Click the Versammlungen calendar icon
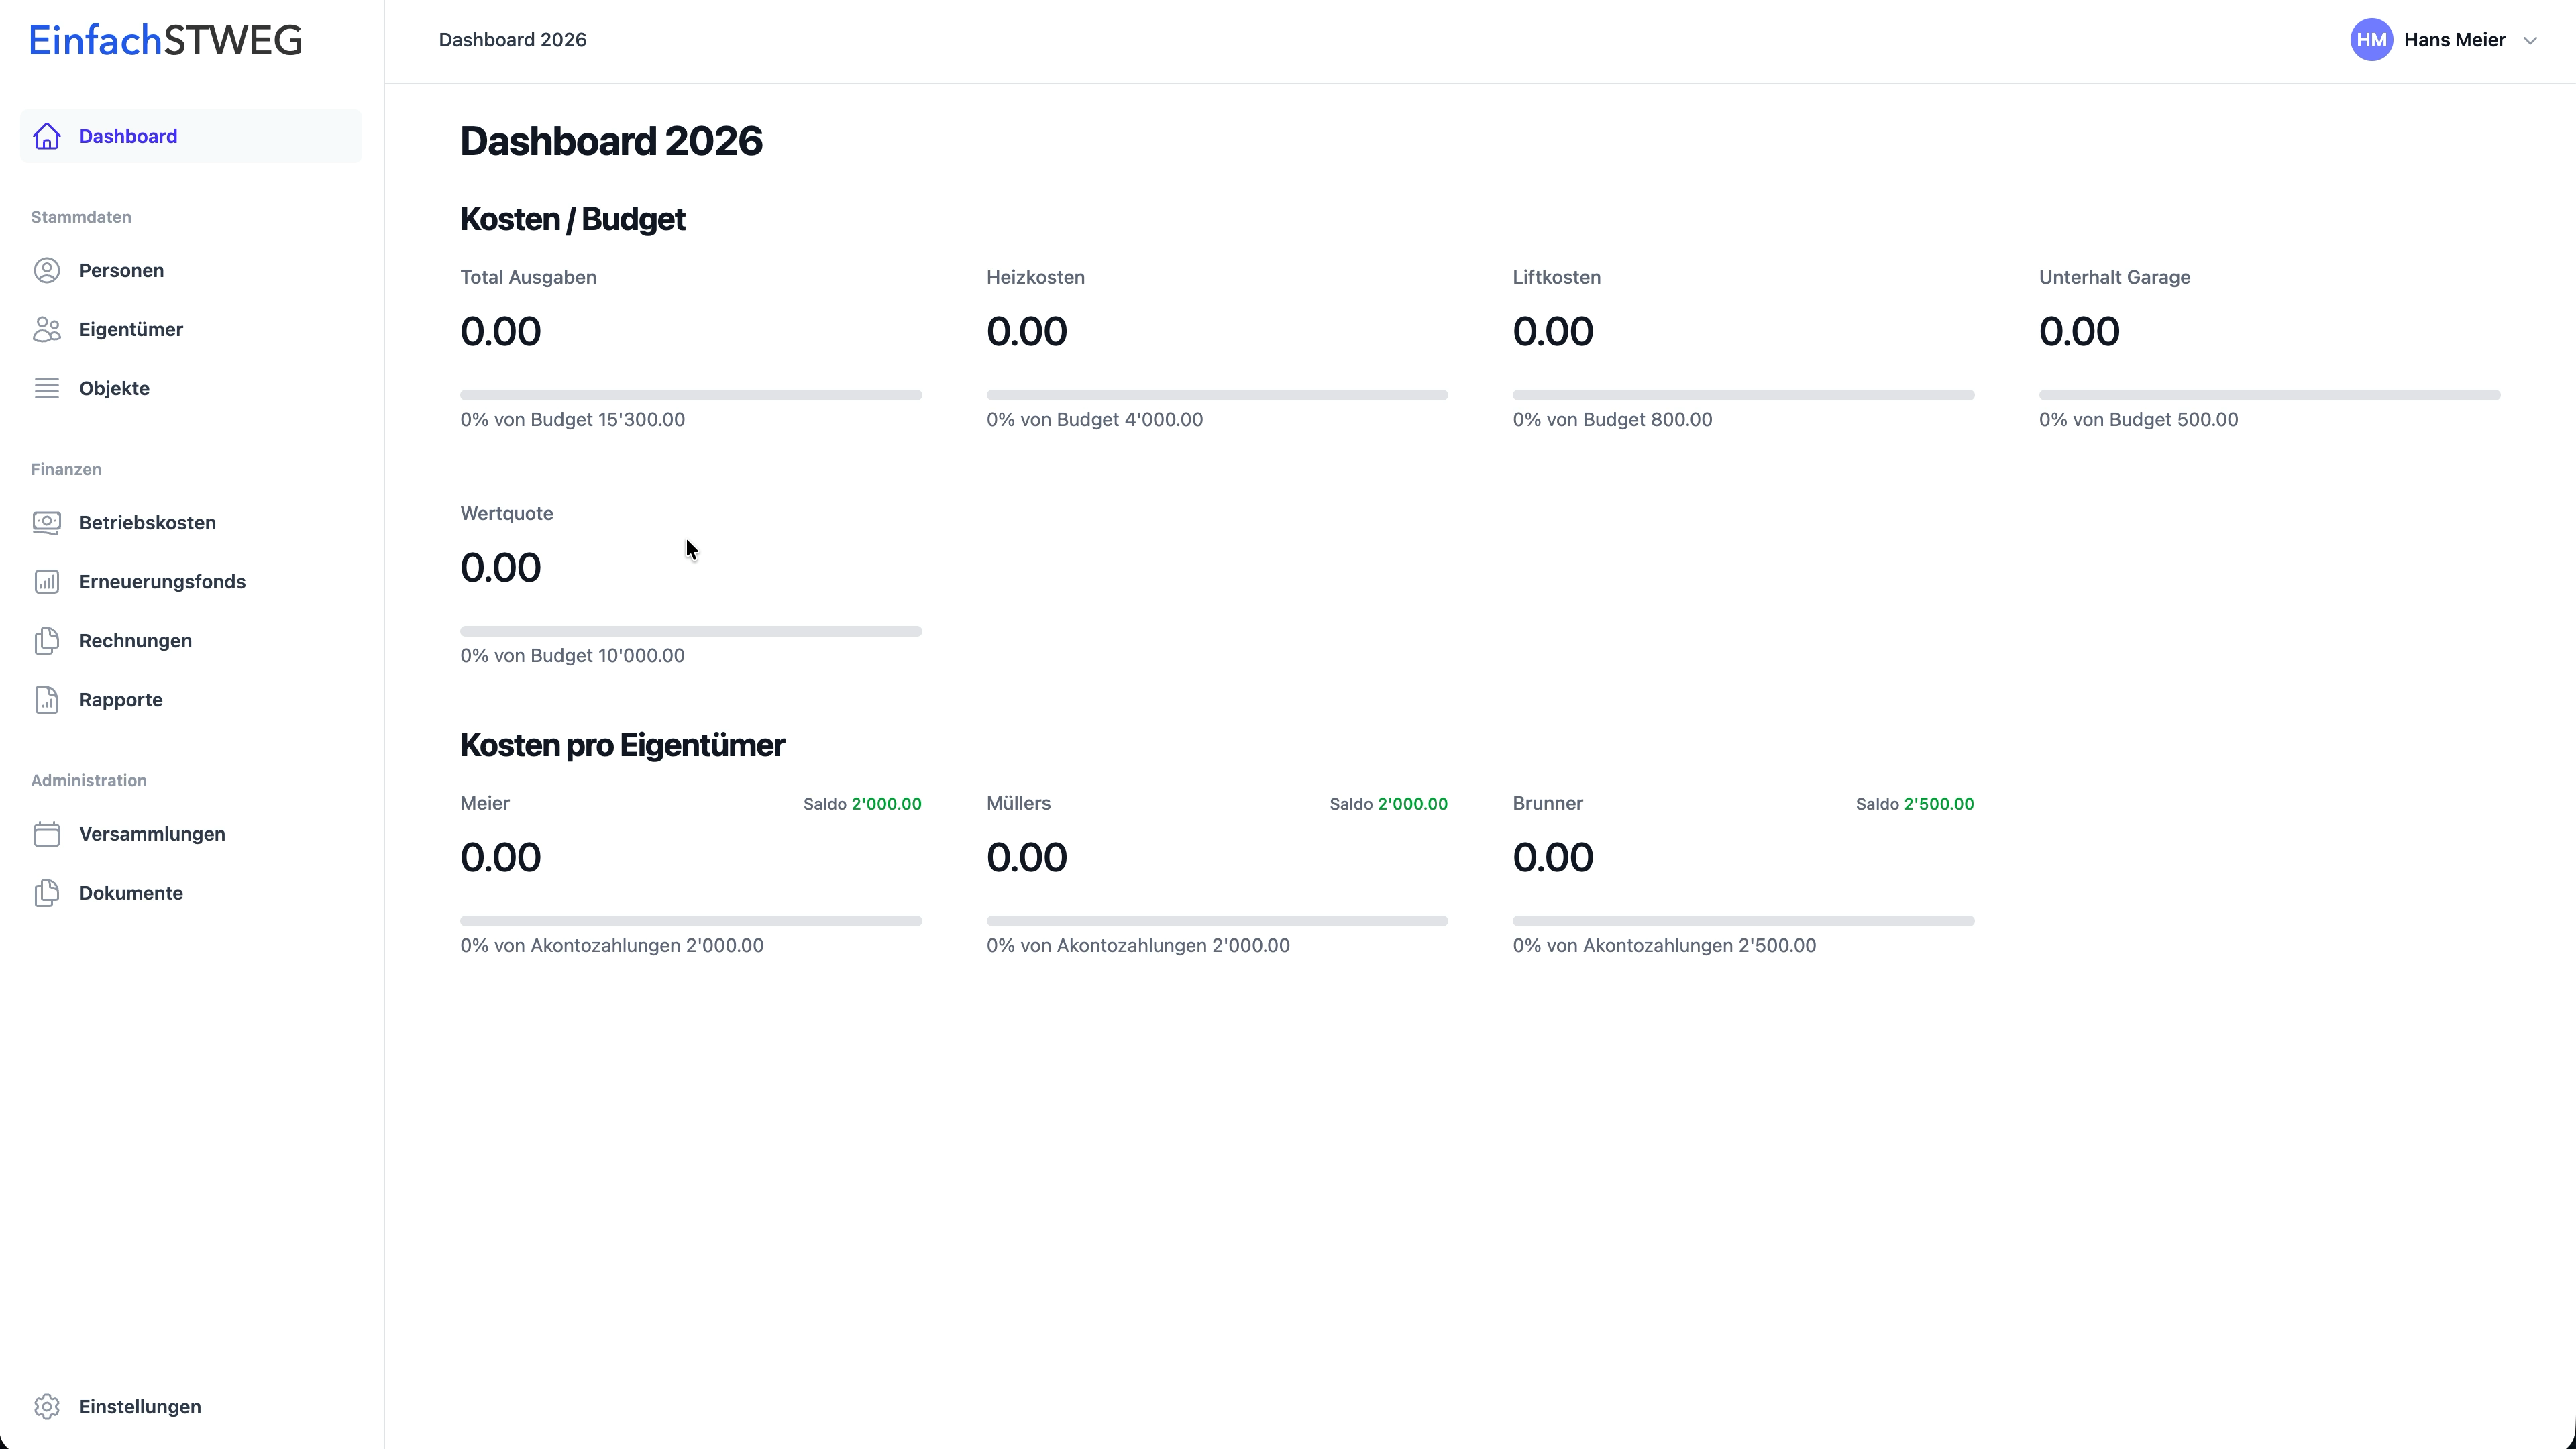The image size is (2576, 1449). point(47,833)
